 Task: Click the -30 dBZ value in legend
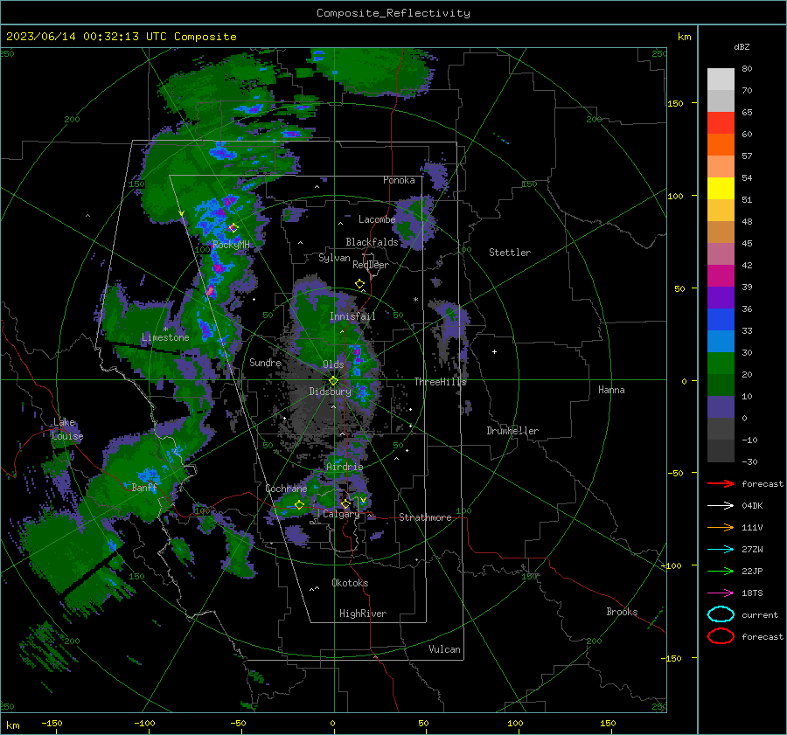(750, 462)
